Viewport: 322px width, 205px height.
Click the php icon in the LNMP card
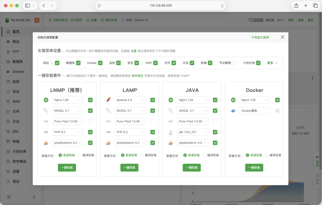pyautogui.click(x=46, y=132)
